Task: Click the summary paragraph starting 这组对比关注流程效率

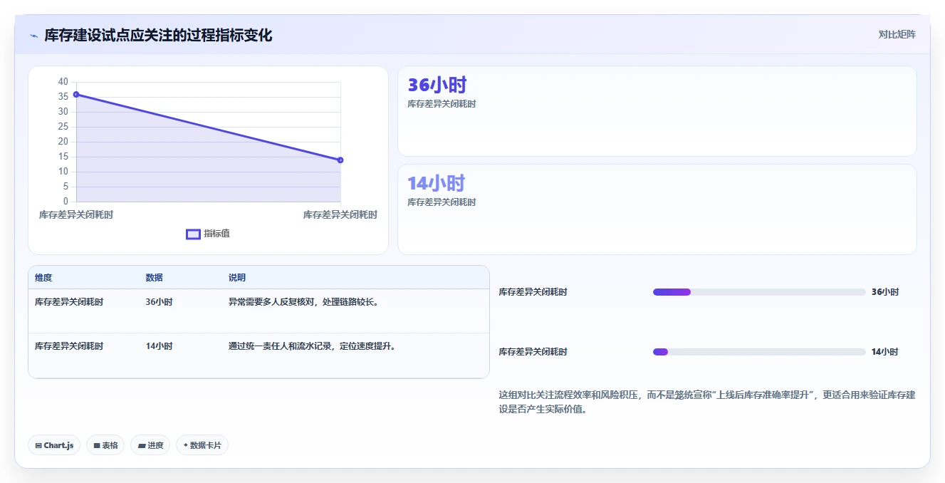Action: point(707,402)
